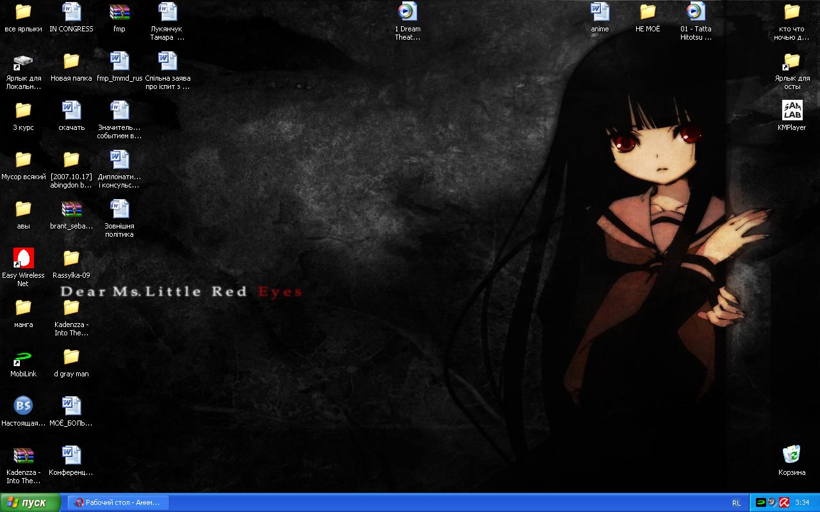Click the 'Kadenzza - Into The...' RAR archive

(23, 455)
